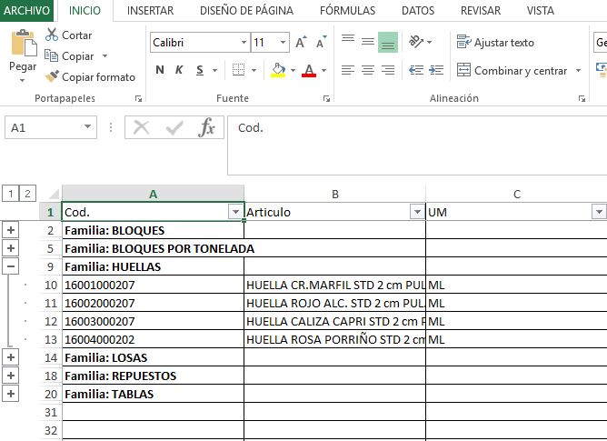
Task: Open filter dropdown for Articulo column
Action: 417,212
